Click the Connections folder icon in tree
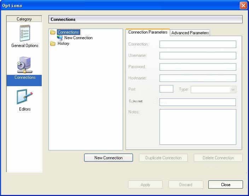This screenshot has width=249, height=196. coord(53,32)
